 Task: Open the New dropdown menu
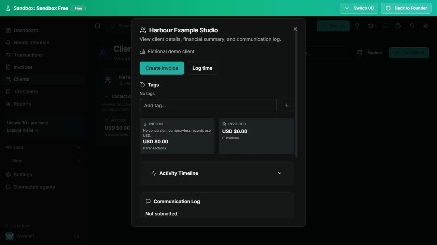click(333, 26)
